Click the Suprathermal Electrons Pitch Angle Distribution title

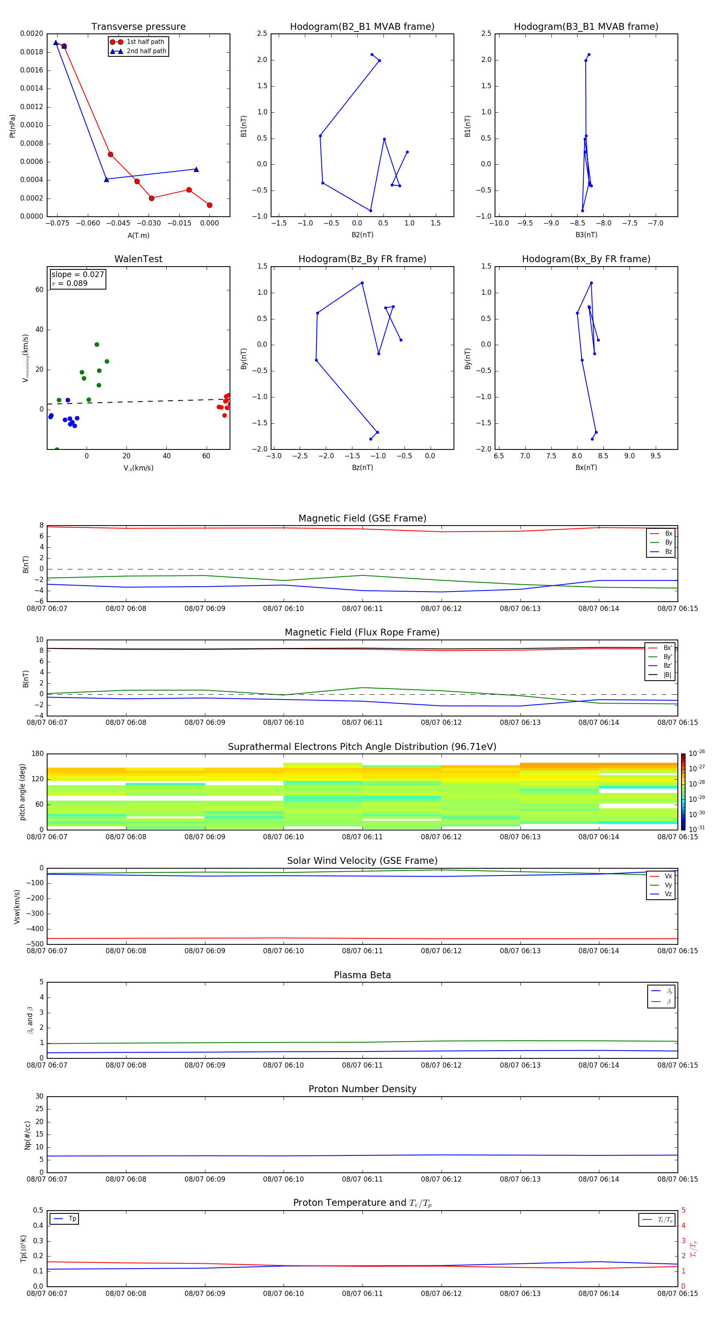(362, 747)
